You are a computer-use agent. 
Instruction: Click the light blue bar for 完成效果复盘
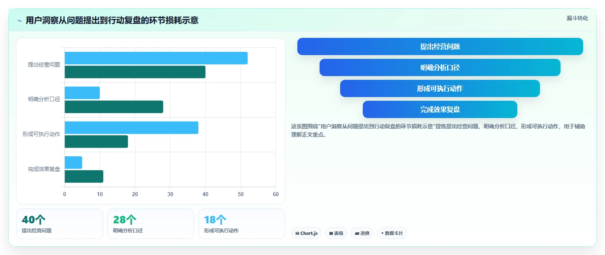[73, 162]
